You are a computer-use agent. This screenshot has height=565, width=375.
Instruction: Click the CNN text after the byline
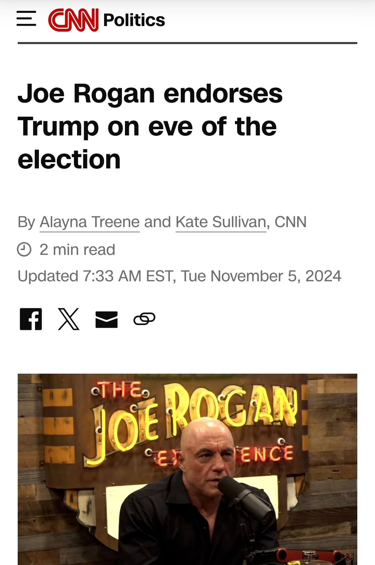coord(291,222)
